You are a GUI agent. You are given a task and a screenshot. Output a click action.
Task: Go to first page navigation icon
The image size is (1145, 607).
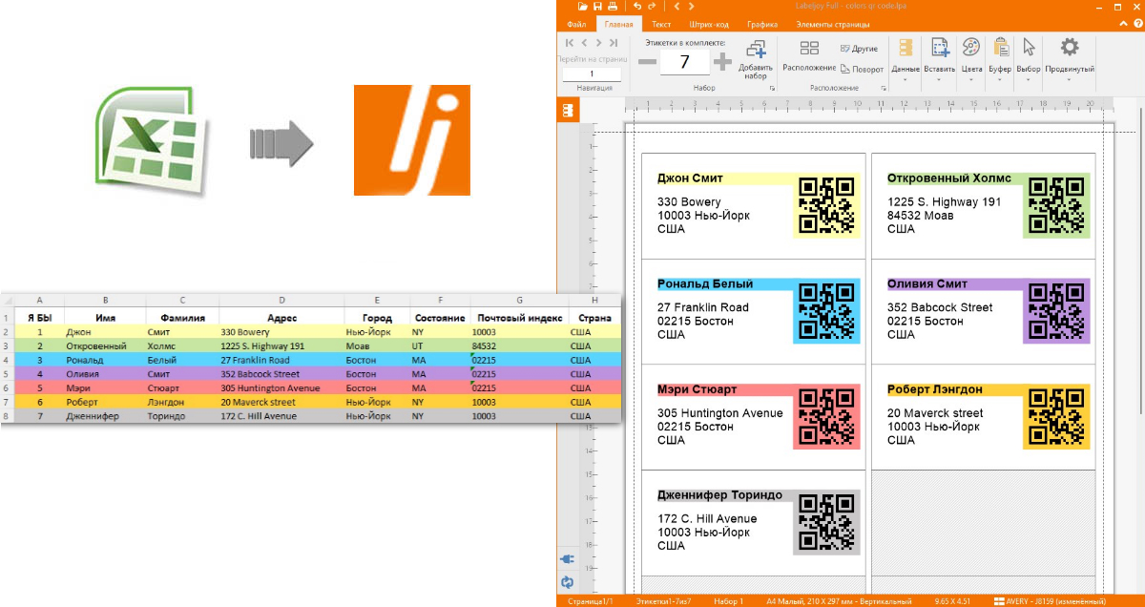(x=570, y=43)
